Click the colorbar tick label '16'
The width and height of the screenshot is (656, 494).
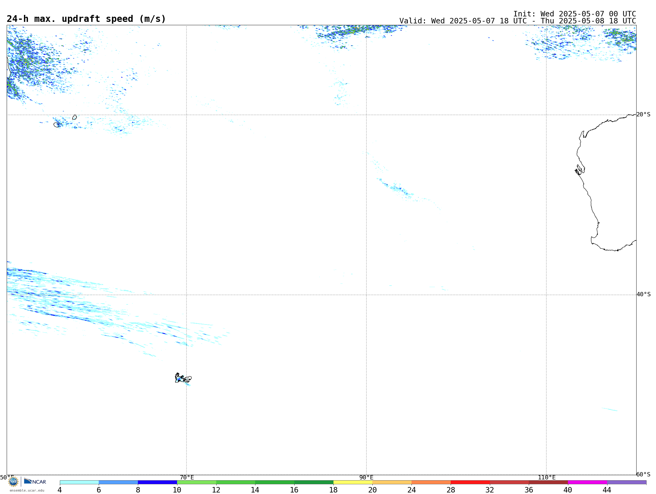(x=294, y=490)
